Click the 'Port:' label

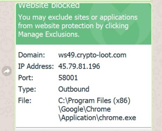tap(26, 78)
